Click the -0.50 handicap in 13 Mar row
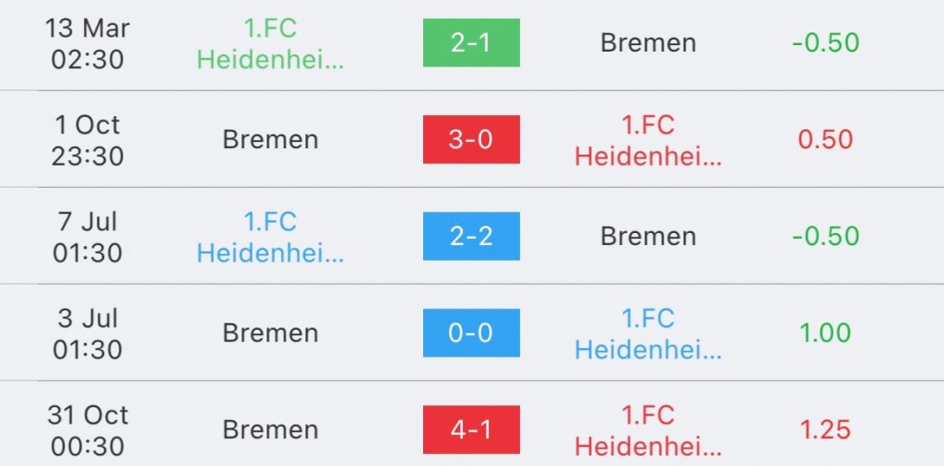The width and height of the screenshot is (944, 466). point(826,43)
